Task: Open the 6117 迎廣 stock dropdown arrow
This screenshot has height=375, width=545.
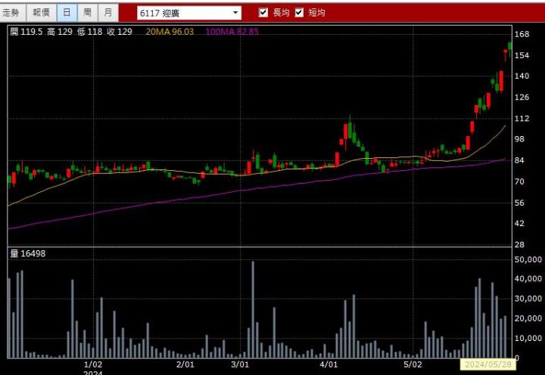Action: tap(235, 13)
